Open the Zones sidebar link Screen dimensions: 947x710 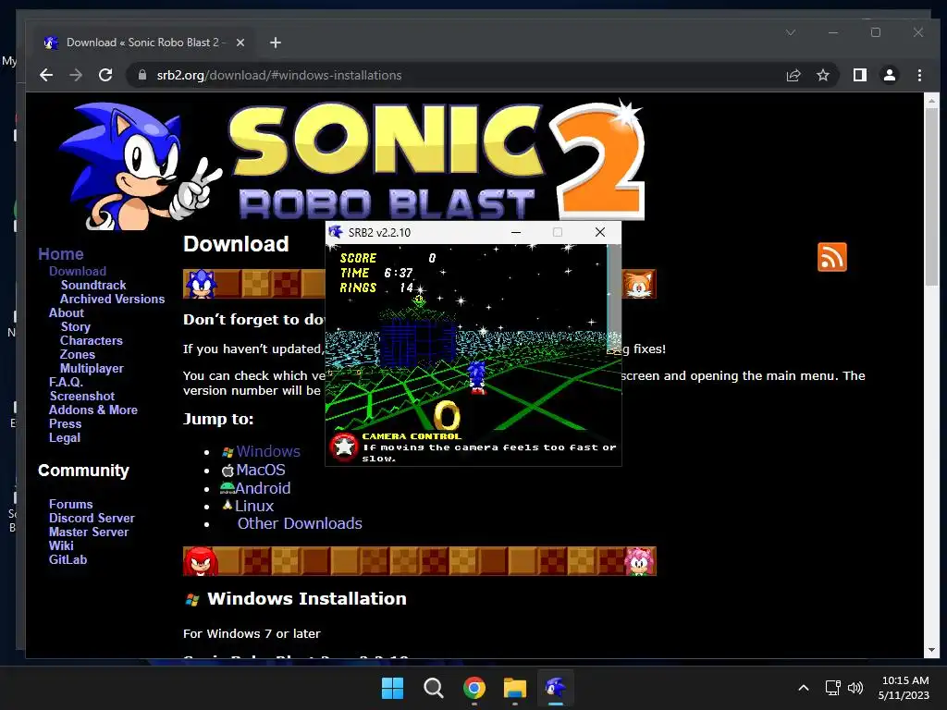click(78, 354)
